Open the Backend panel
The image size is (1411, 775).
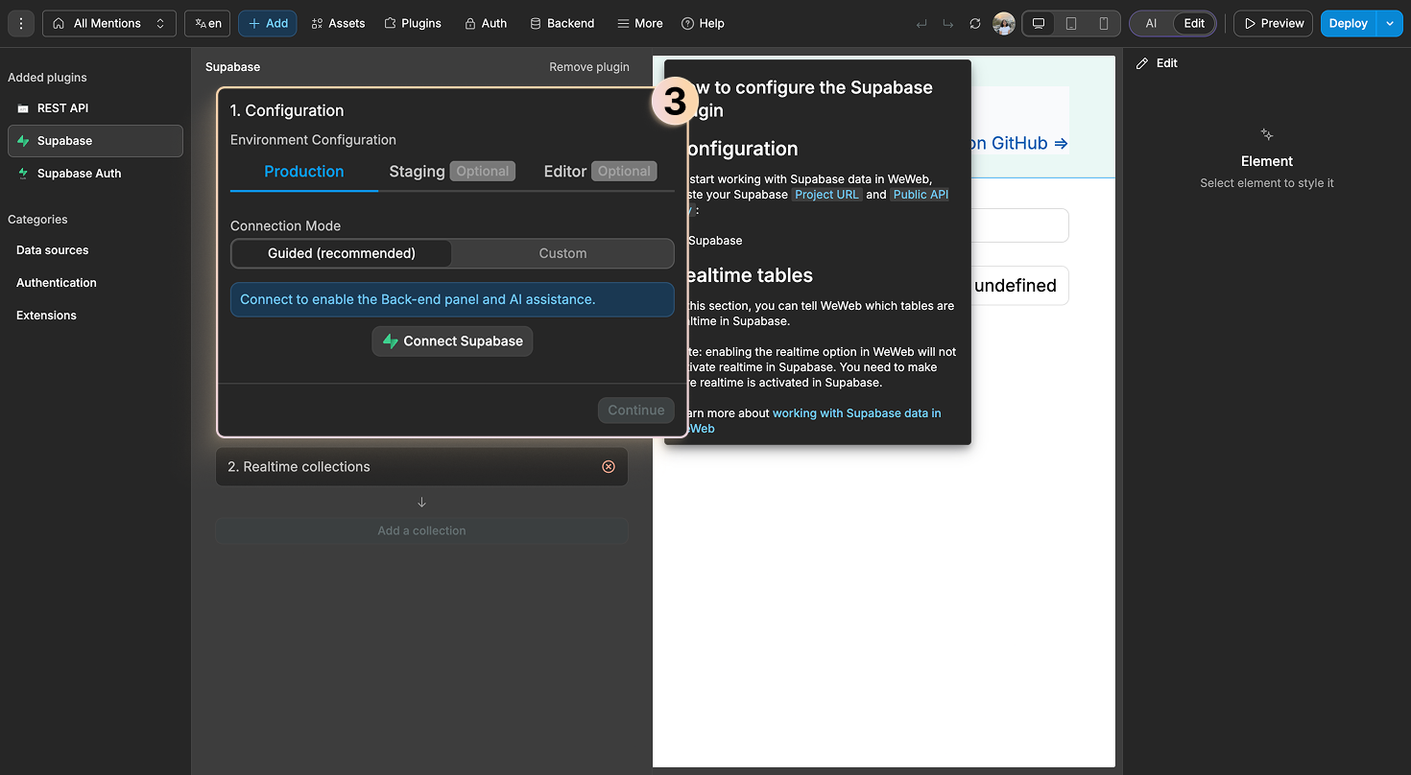pyautogui.click(x=562, y=23)
